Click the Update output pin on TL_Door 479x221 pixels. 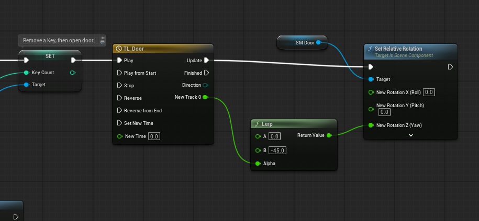(x=206, y=61)
